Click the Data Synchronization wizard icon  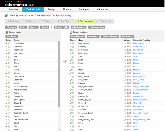7,16
